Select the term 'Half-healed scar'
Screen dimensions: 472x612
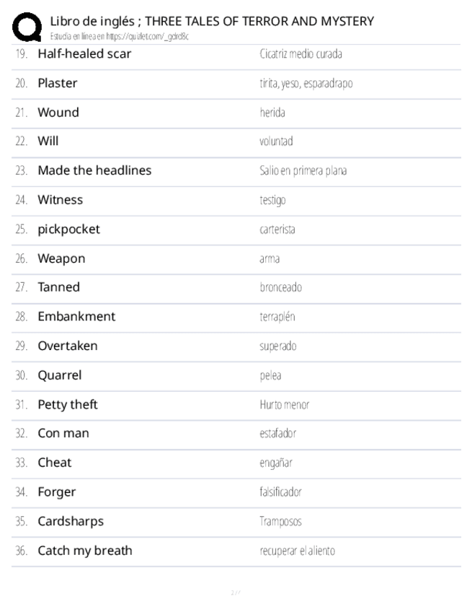point(84,53)
